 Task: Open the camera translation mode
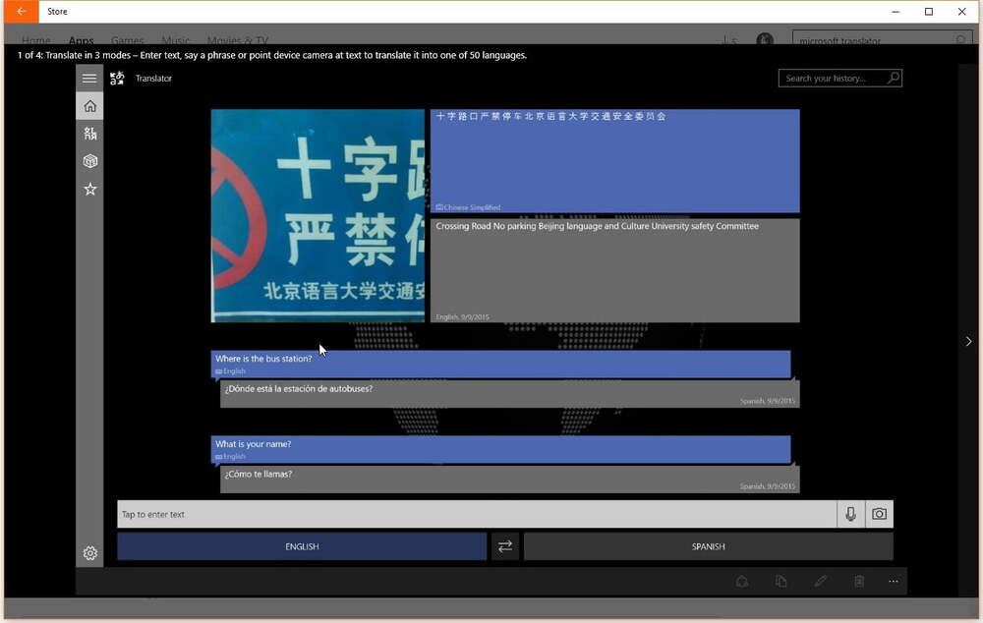879,513
